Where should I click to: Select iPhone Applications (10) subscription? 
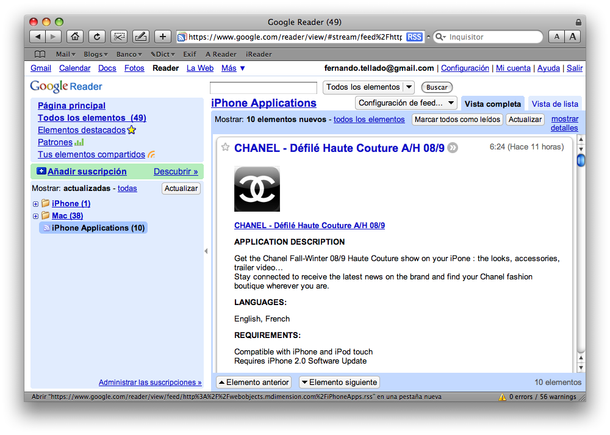[93, 228]
